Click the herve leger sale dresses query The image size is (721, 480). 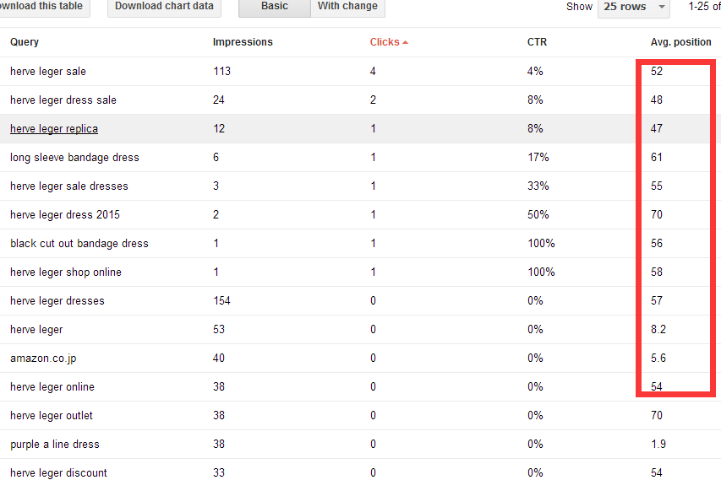[x=69, y=186]
